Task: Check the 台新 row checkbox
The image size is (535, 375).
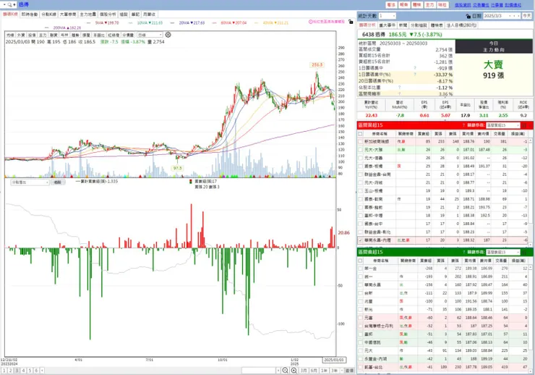Action: coord(360,293)
